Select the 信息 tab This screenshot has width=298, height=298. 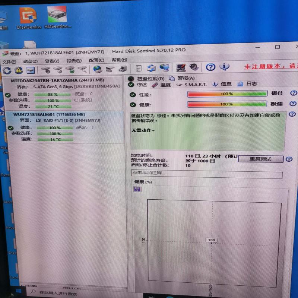click(222, 84)
